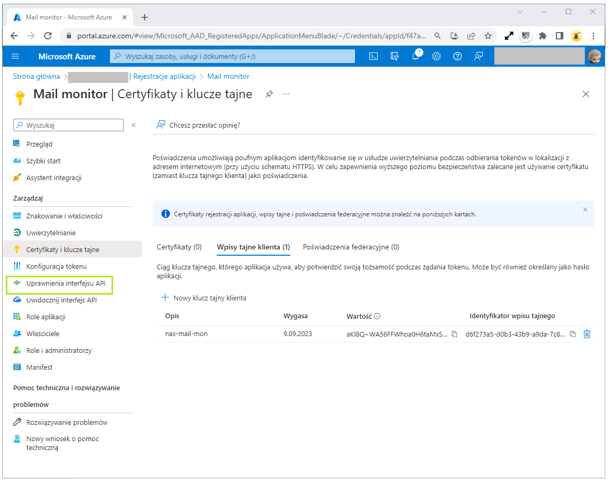Open the more options ellipsis by title
The image size is (609, 481).
point(286,94)
